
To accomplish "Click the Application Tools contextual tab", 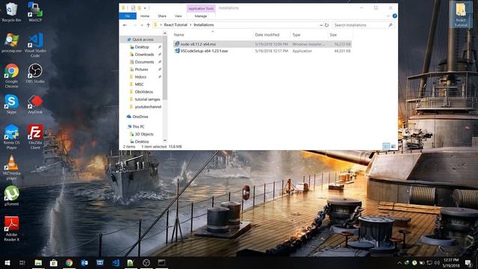I will click(x=201, y=8).
